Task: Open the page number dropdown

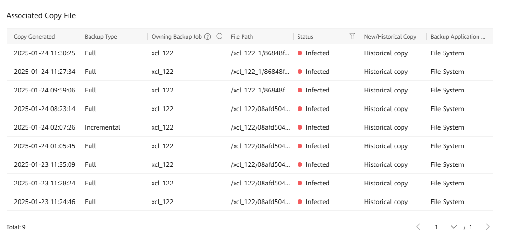Action: (453, 227)
